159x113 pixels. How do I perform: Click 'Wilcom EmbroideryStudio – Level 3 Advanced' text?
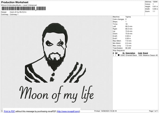pyautogui.click(x=19, y=5)
